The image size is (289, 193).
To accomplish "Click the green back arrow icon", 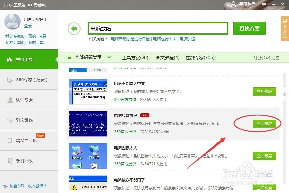I will click(x=74, y=29).
